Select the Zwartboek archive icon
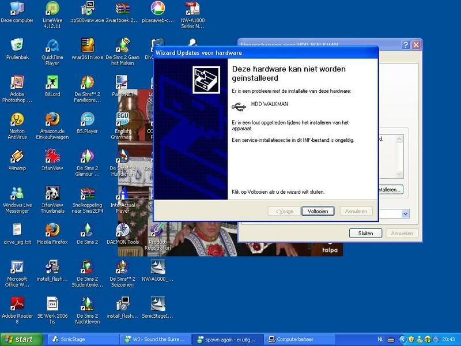 coord(122,12)
